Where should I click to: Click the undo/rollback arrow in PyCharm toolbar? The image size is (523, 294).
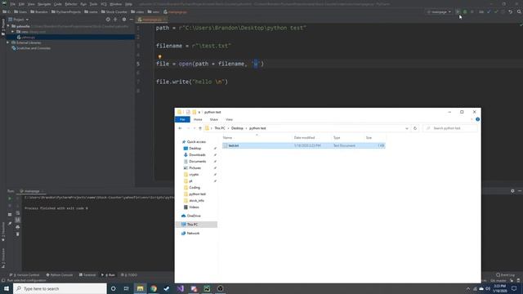[x=510, y=12]
